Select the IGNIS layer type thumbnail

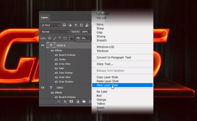point(51,88)
